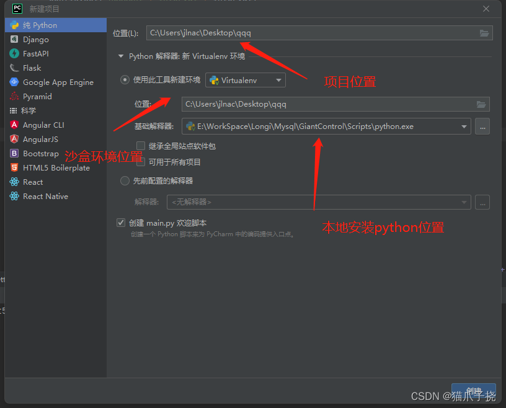Click the Bootstrap B icon
Screen dimensions: 506x408
pyautogui.click(x=14, y=153)
